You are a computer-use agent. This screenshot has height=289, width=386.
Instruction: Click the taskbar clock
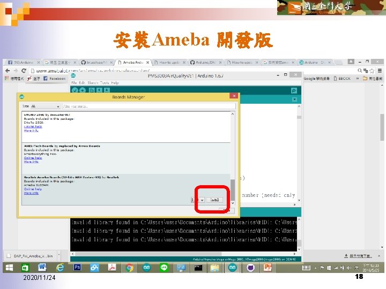pos(371,268)
